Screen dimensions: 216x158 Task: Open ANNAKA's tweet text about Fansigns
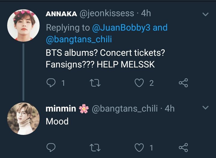point(105,58)
